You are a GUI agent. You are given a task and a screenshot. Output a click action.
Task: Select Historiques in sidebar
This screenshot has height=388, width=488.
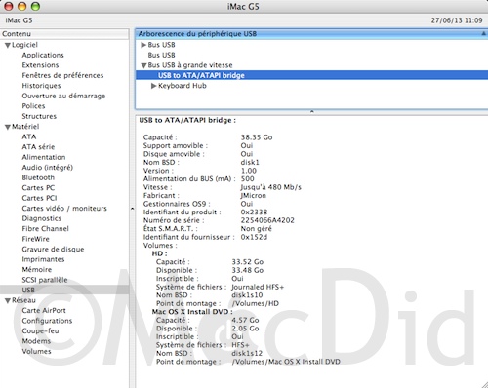coord(41,86)
